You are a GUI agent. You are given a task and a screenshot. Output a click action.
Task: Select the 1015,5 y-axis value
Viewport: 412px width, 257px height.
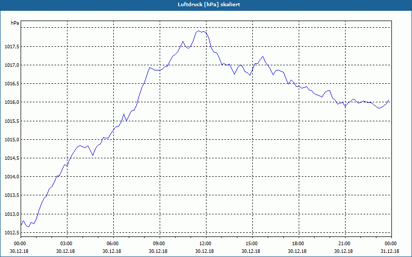(x=11, y=121)
